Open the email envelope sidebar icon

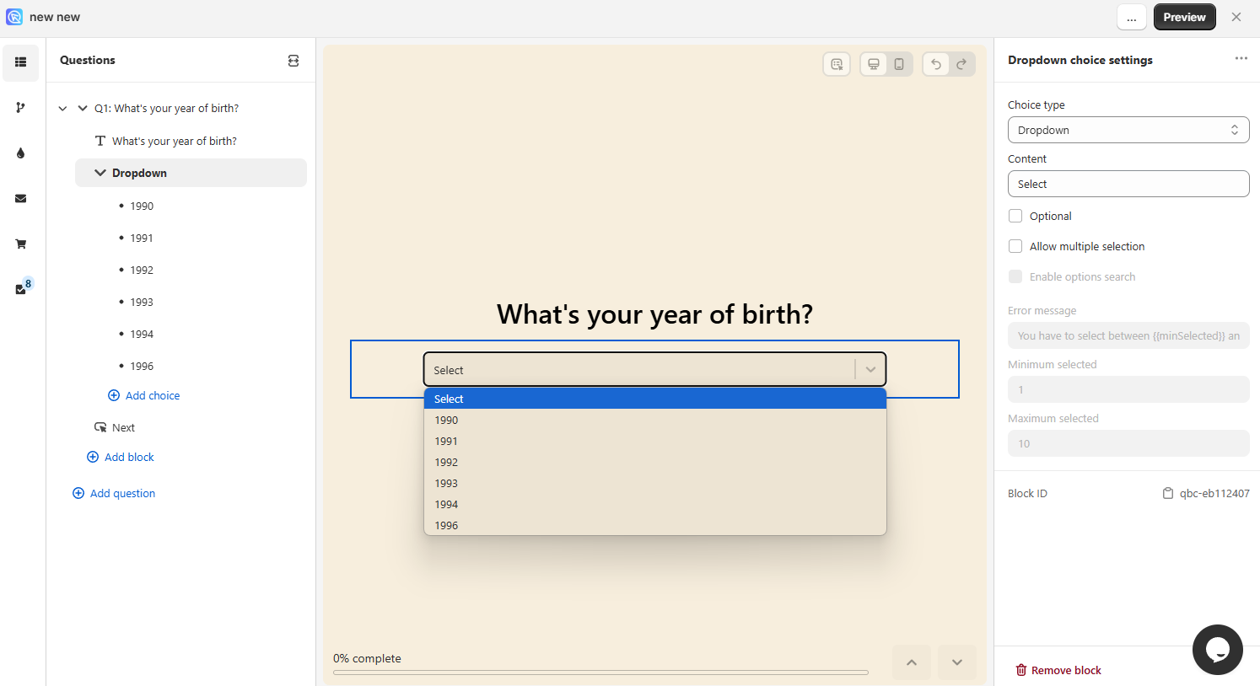[x=21, y=199]
